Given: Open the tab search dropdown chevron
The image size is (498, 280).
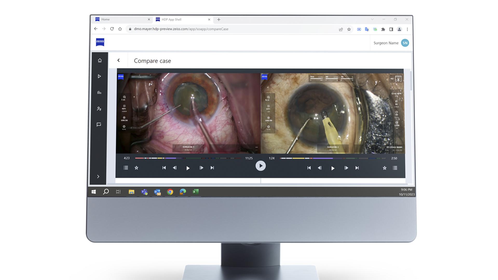Looking at the screenshot, I should 372,19.
